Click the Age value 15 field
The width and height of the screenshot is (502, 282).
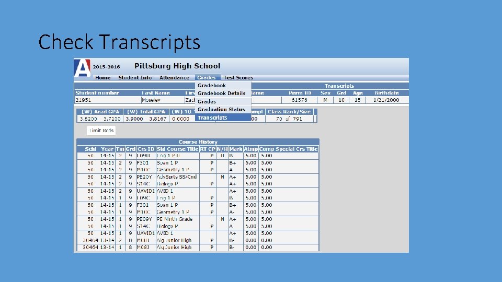click(x=357, y=100)
